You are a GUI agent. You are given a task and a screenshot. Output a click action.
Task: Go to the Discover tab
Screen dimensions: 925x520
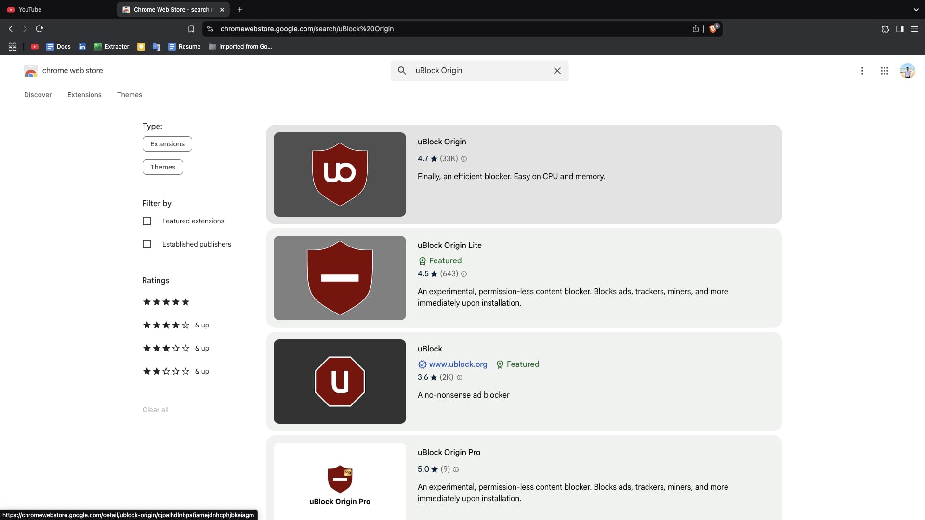(38, 95)
